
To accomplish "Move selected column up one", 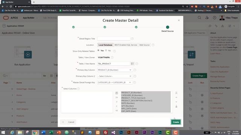I will pyautogui.click(x=176, y=97).
